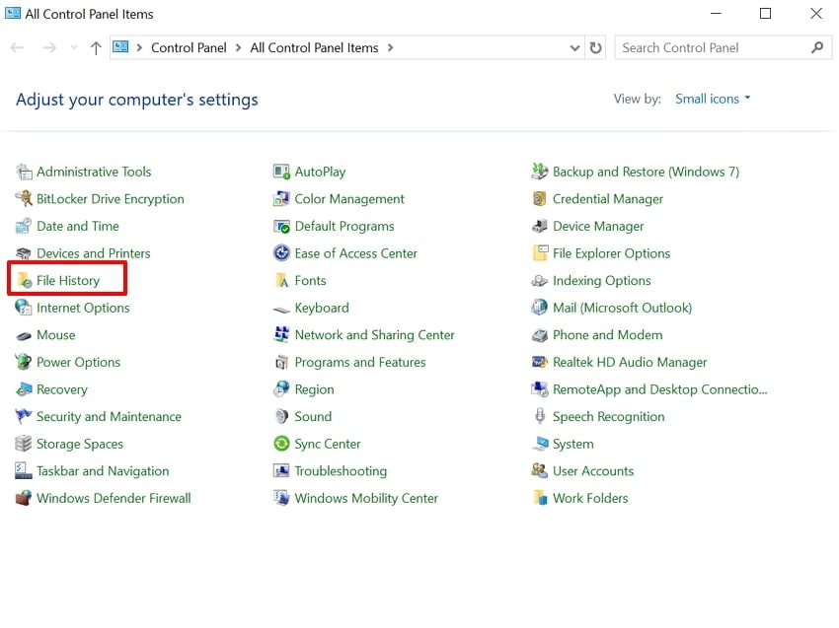Open Realtek HD Audio Manager
The height and width of the screenshot is (628, 839).
629,362
